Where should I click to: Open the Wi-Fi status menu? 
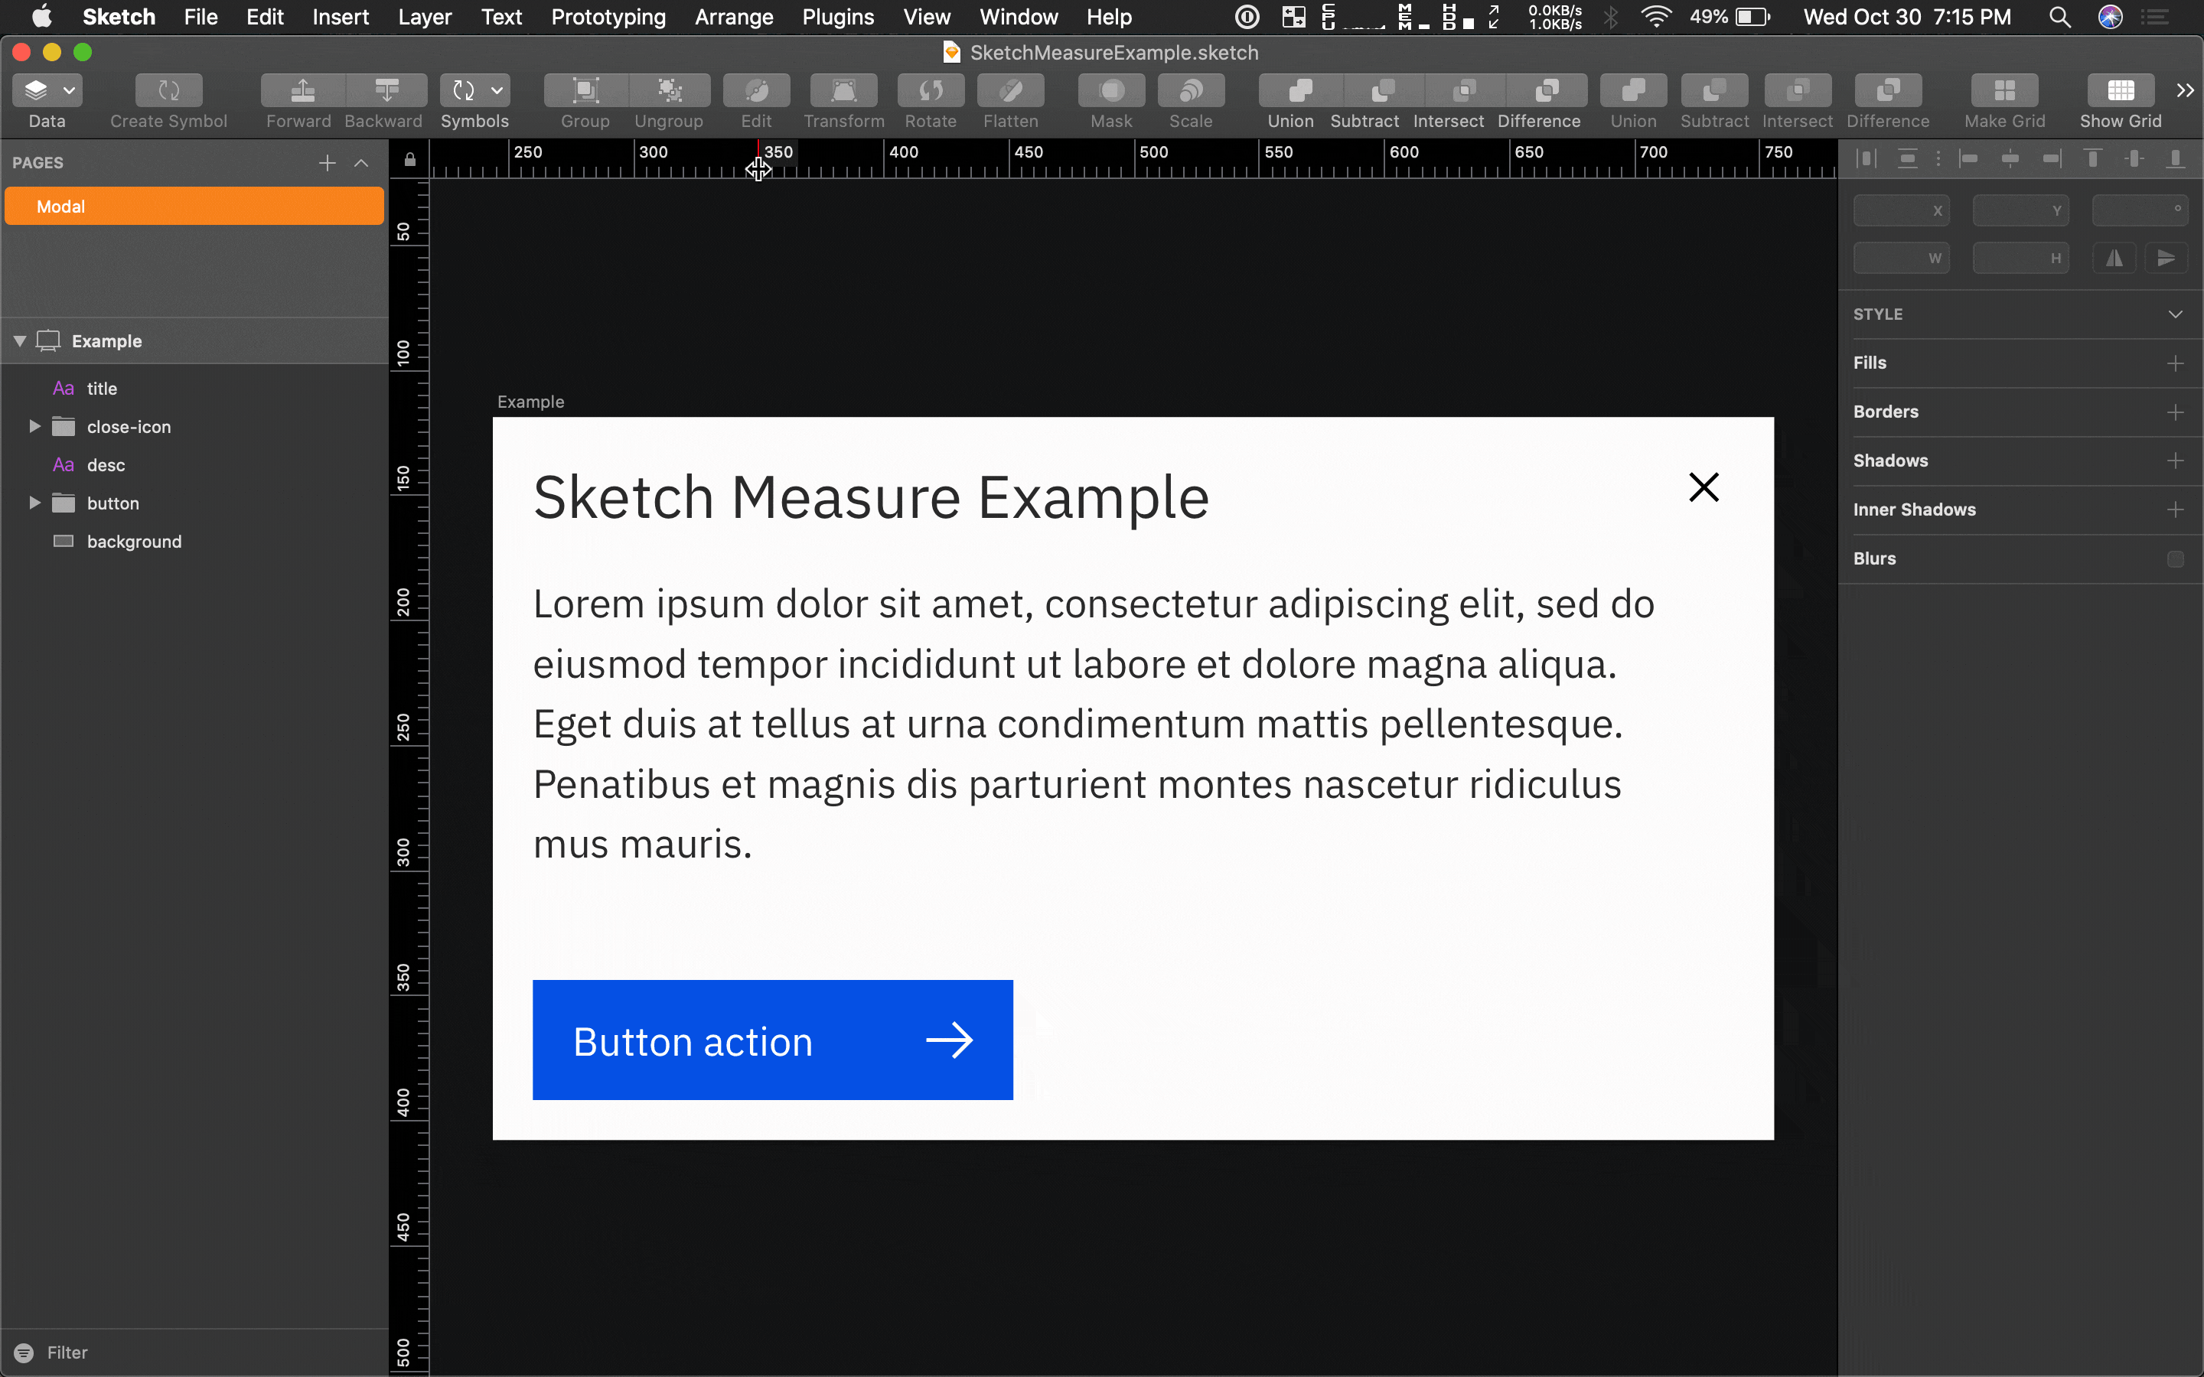click(x=1656, y=16)
